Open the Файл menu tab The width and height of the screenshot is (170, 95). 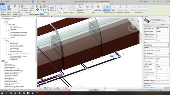tap(2, 4)
